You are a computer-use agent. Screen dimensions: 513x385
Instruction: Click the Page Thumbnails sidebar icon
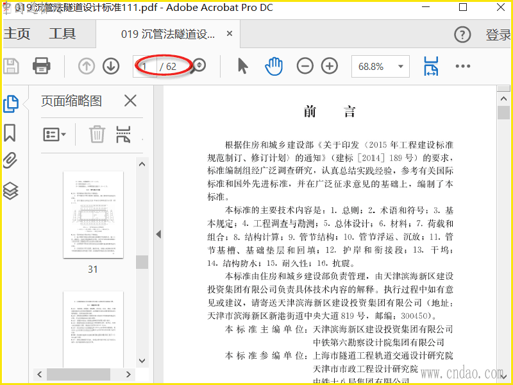click(x=11, y=104)
